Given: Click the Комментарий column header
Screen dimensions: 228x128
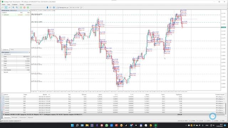Looking at the screenshot, I should tap(220, 95).
